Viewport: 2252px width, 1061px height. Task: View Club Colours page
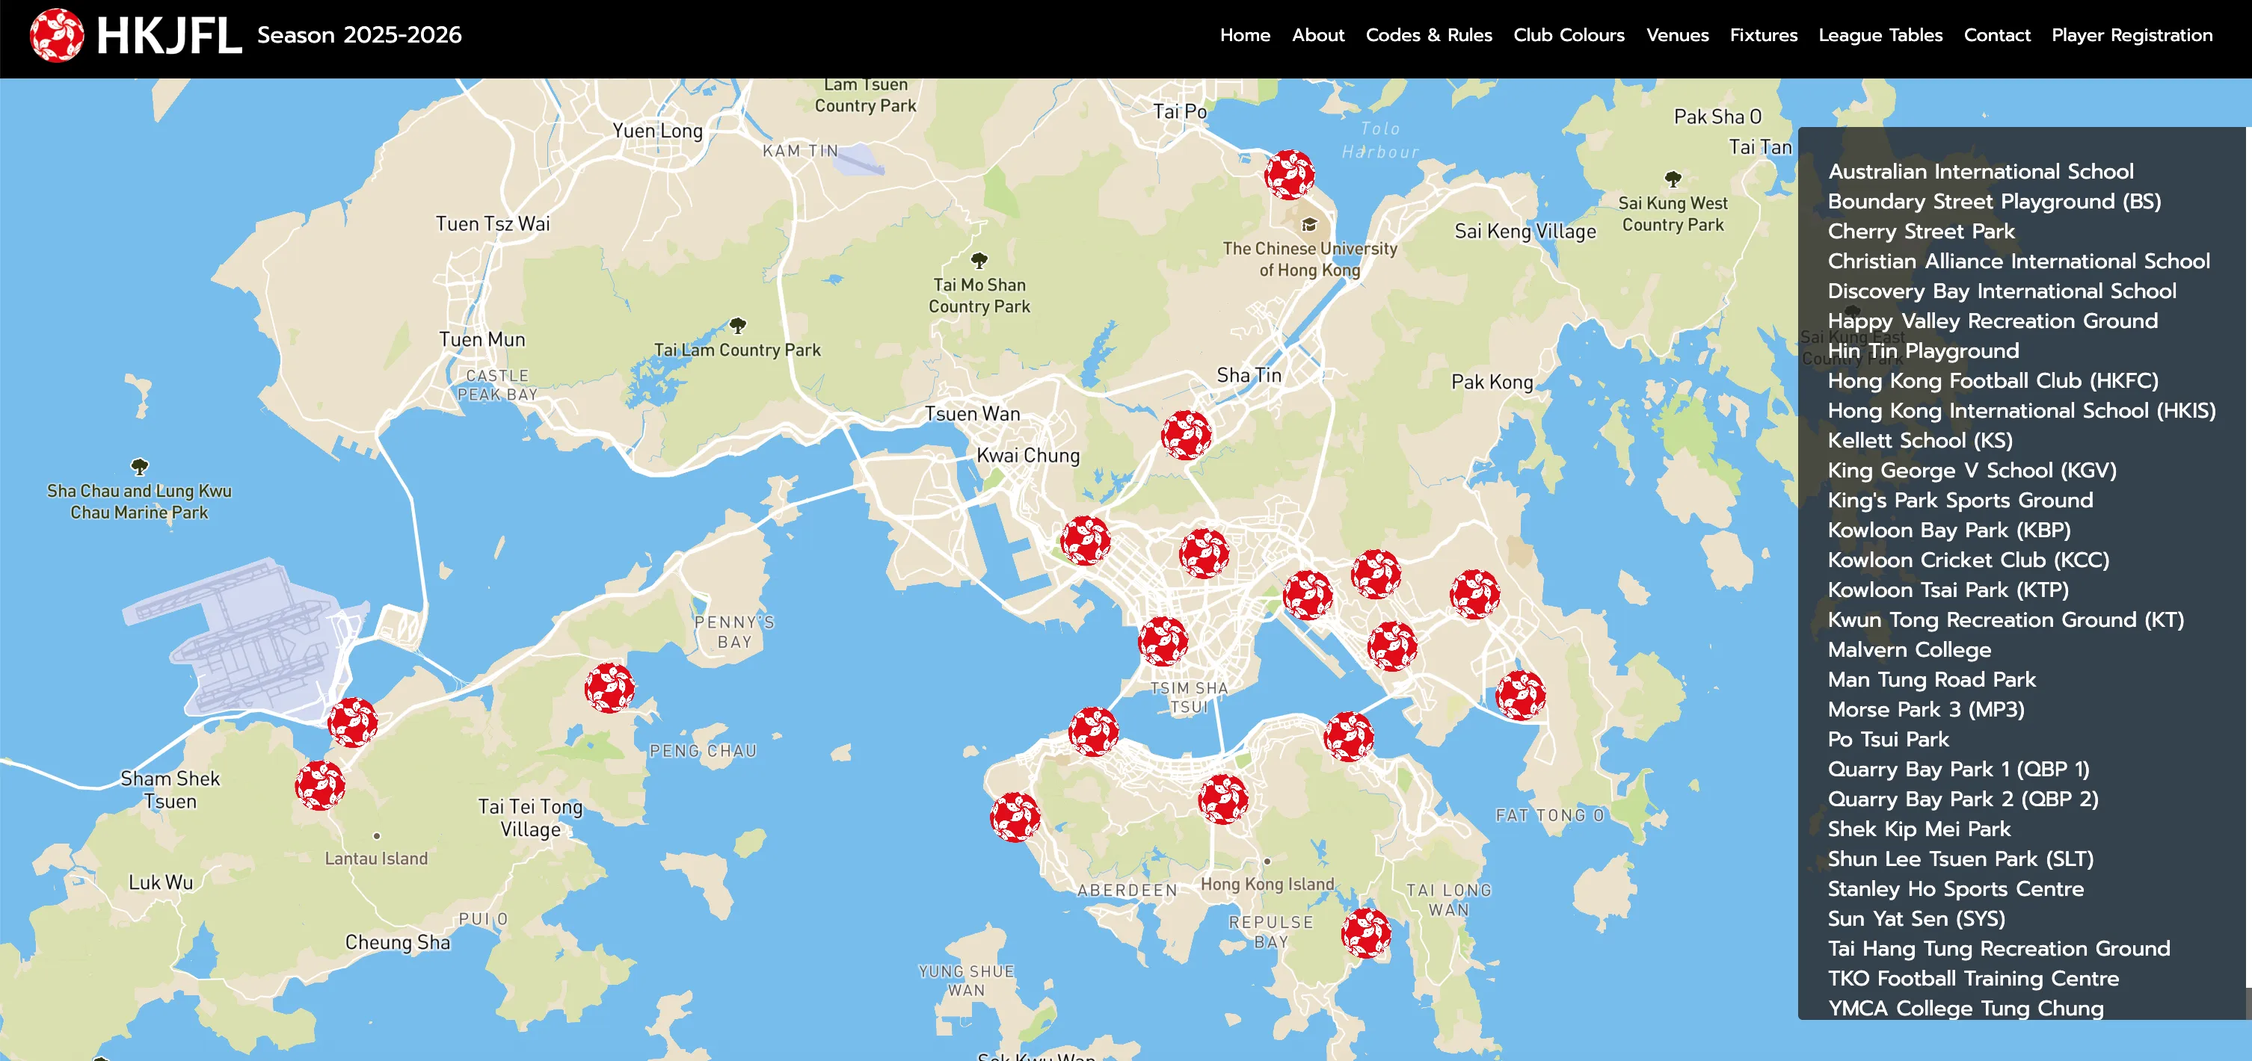pos(1569,35)
